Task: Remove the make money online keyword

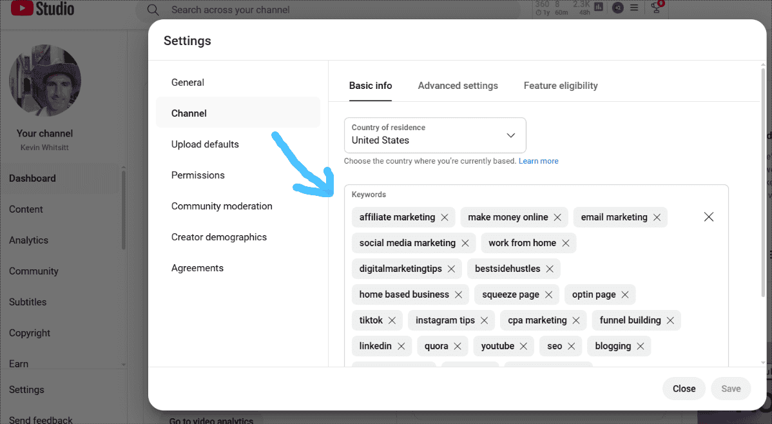Action: (x=557, y=217)
